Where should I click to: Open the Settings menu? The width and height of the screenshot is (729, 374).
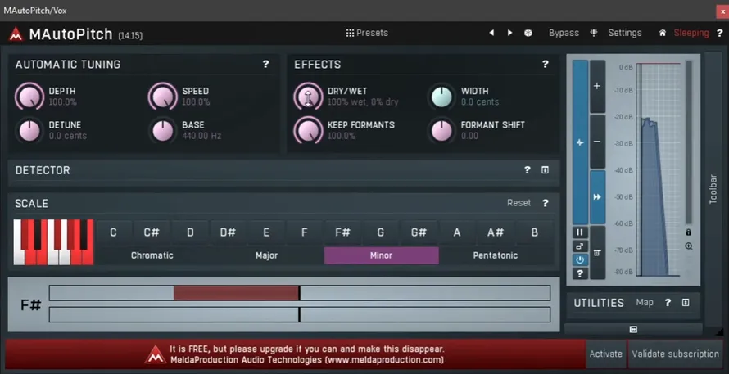click(x=624, y=33)
